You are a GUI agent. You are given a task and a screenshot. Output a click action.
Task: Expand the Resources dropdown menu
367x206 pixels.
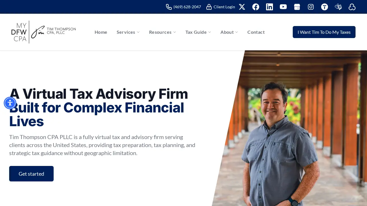click(162, 32)
